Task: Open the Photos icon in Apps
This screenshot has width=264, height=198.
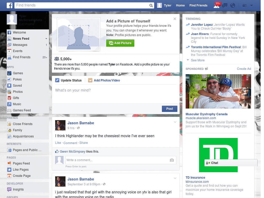Action: click(x=9, y=92)
